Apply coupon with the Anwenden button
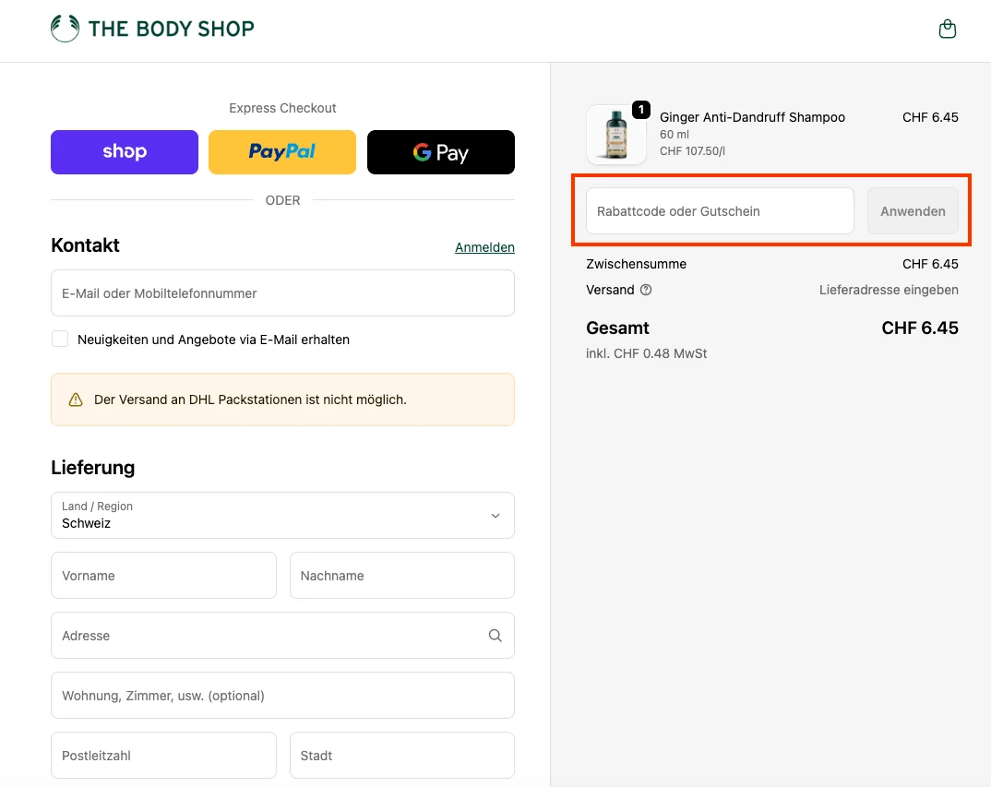 point(912,210)
